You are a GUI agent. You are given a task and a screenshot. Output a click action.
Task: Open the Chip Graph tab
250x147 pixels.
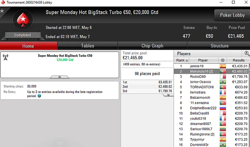click(x=152, y=46)
